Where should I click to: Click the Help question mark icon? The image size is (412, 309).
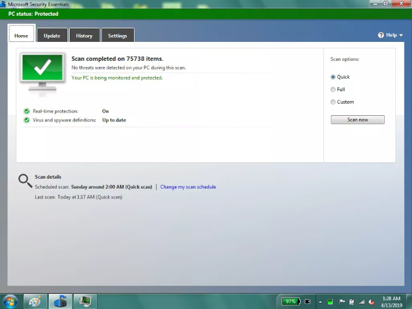pos(381,35)
